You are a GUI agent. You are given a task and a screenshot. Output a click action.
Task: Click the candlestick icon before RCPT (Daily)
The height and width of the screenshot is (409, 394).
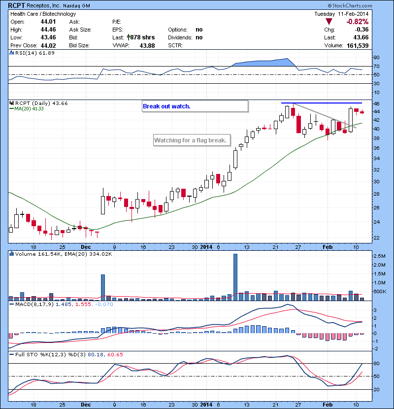(x=11, y=103)
